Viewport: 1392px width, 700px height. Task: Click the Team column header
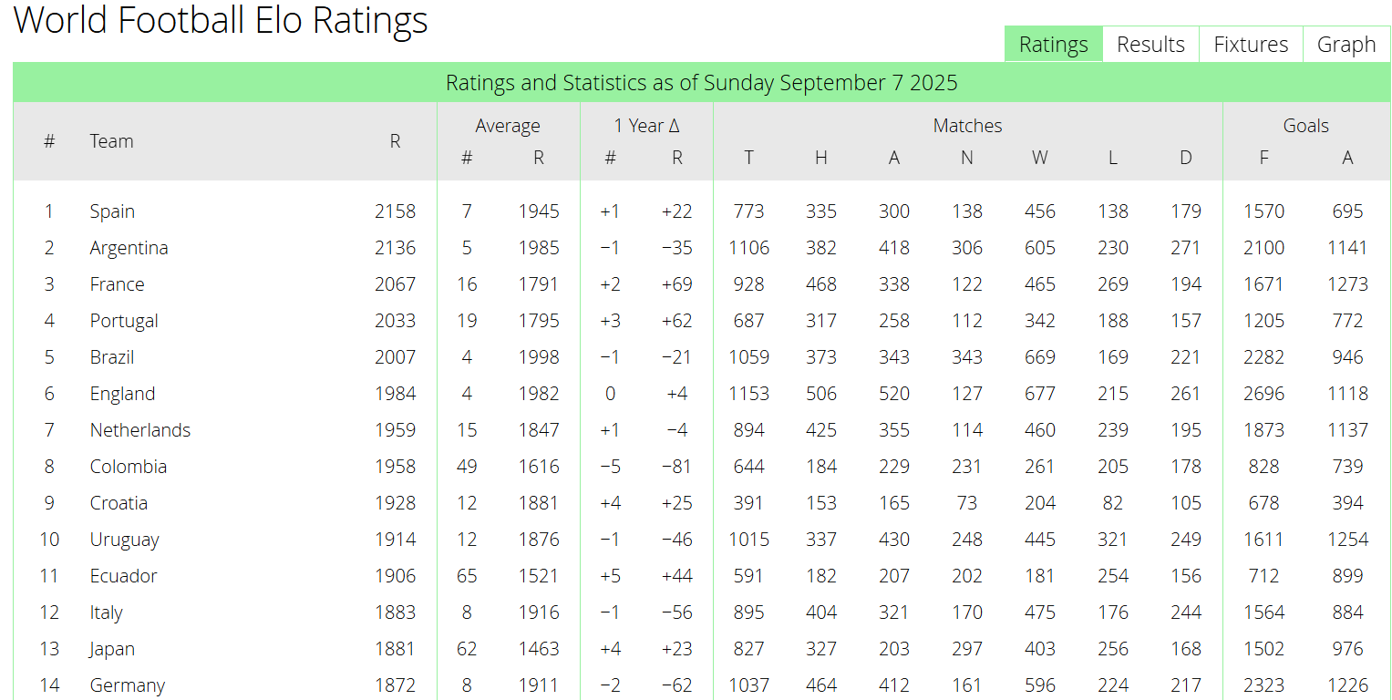click(111, 141)
